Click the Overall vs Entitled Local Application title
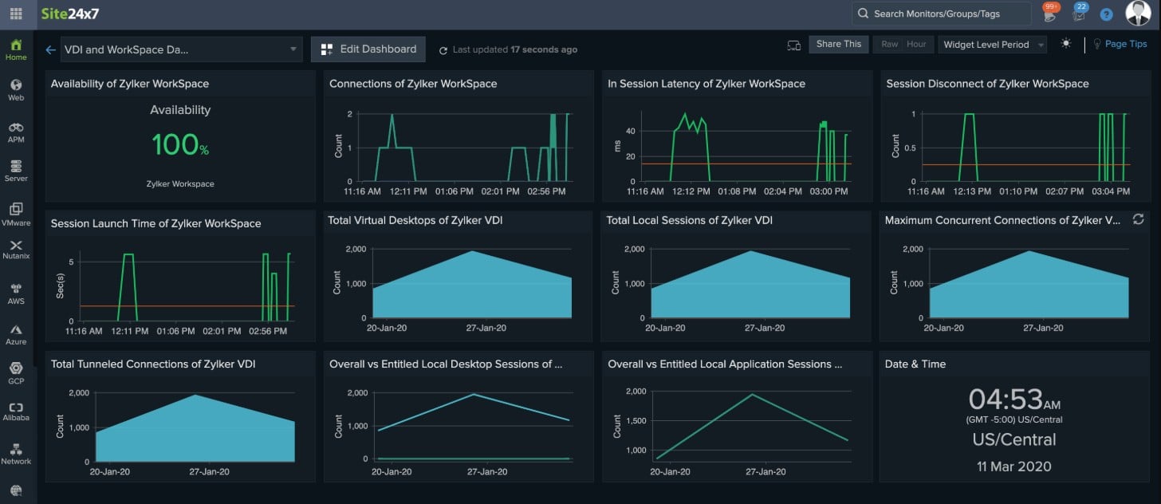Screen dimensions: 1161x504 click(725, 364)
